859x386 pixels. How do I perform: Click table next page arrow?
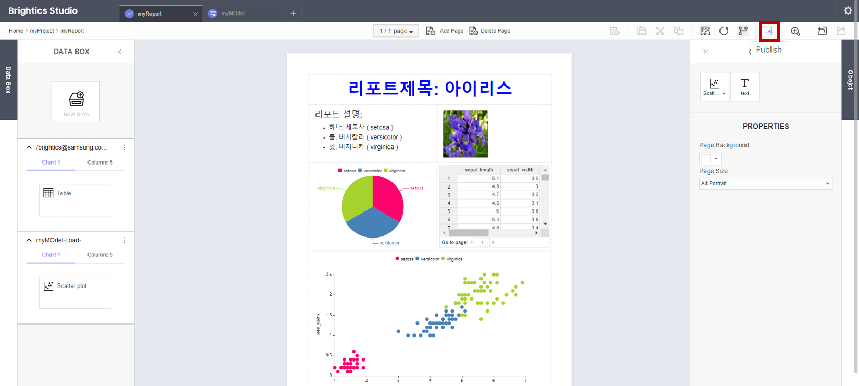494,242
